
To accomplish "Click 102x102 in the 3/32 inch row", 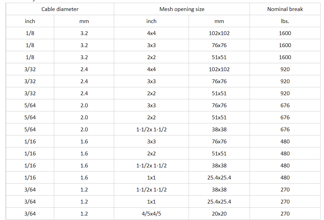I will click(219, 69).
